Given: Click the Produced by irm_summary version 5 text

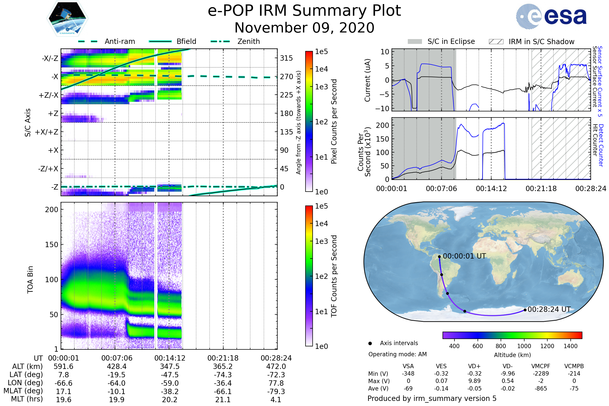Looking at the screenshot, I should (432, 398).
